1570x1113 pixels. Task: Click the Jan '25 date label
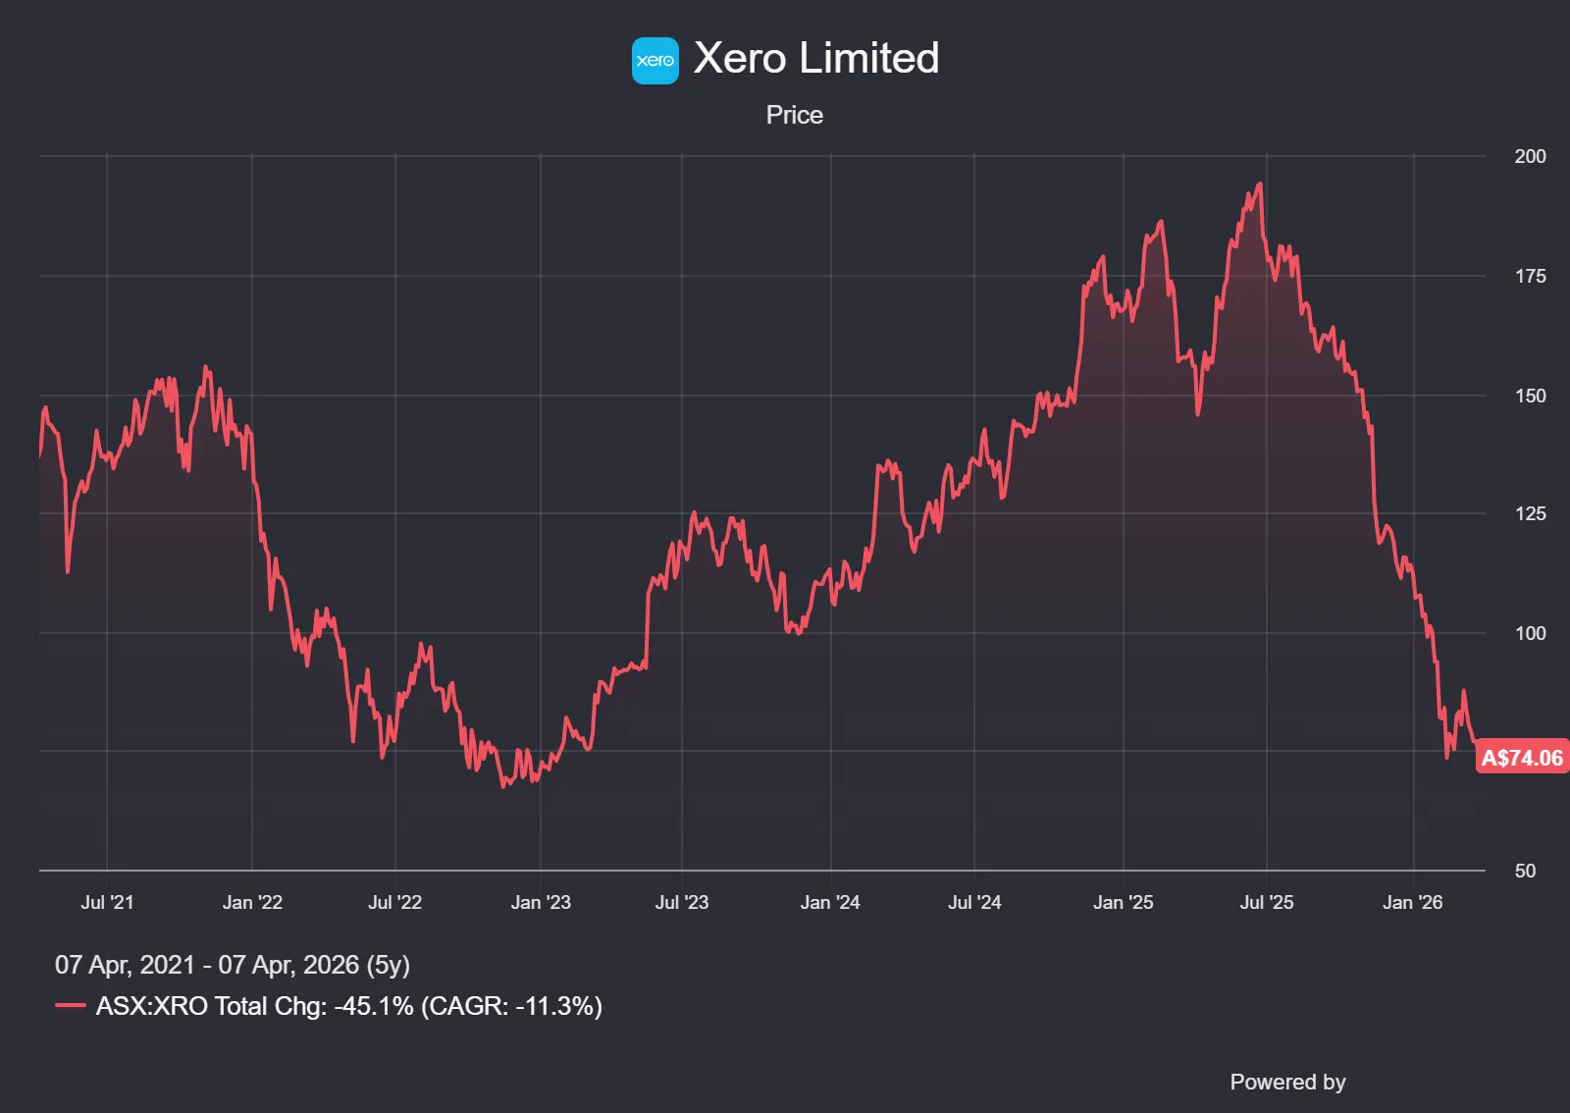[x=1124, y=902]
